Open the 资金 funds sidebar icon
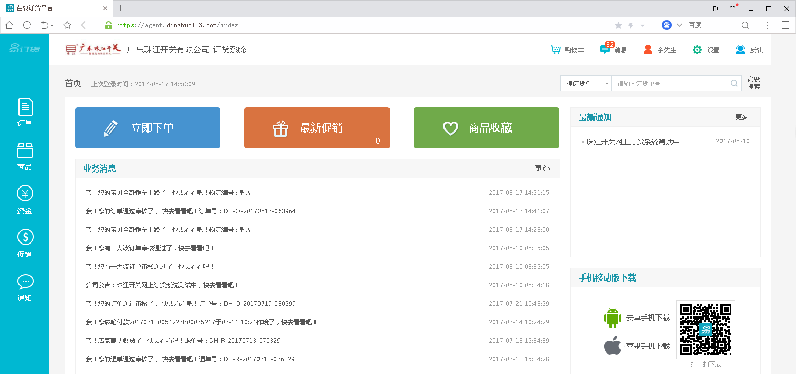Viewport: 796px width, 374px height. click(x=25, y=199)
